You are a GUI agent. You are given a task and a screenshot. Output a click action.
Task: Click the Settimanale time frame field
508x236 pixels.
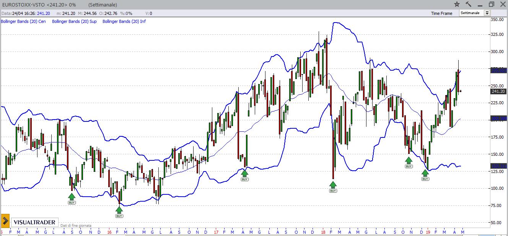tap(471, 13)
